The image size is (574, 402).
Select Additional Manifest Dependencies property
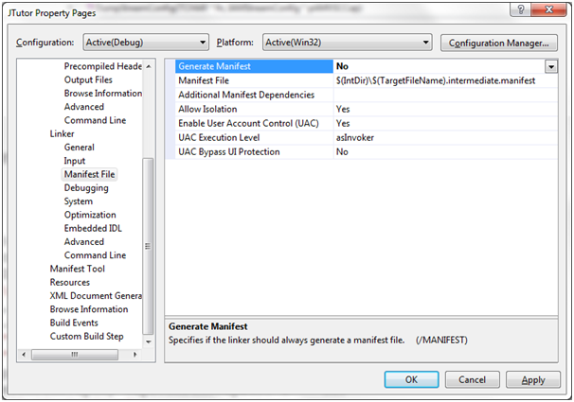click(246, 95)
